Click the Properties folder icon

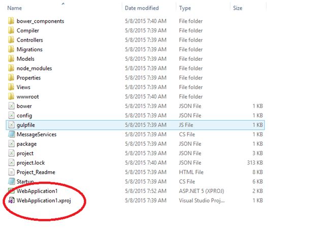click(11, 78)
